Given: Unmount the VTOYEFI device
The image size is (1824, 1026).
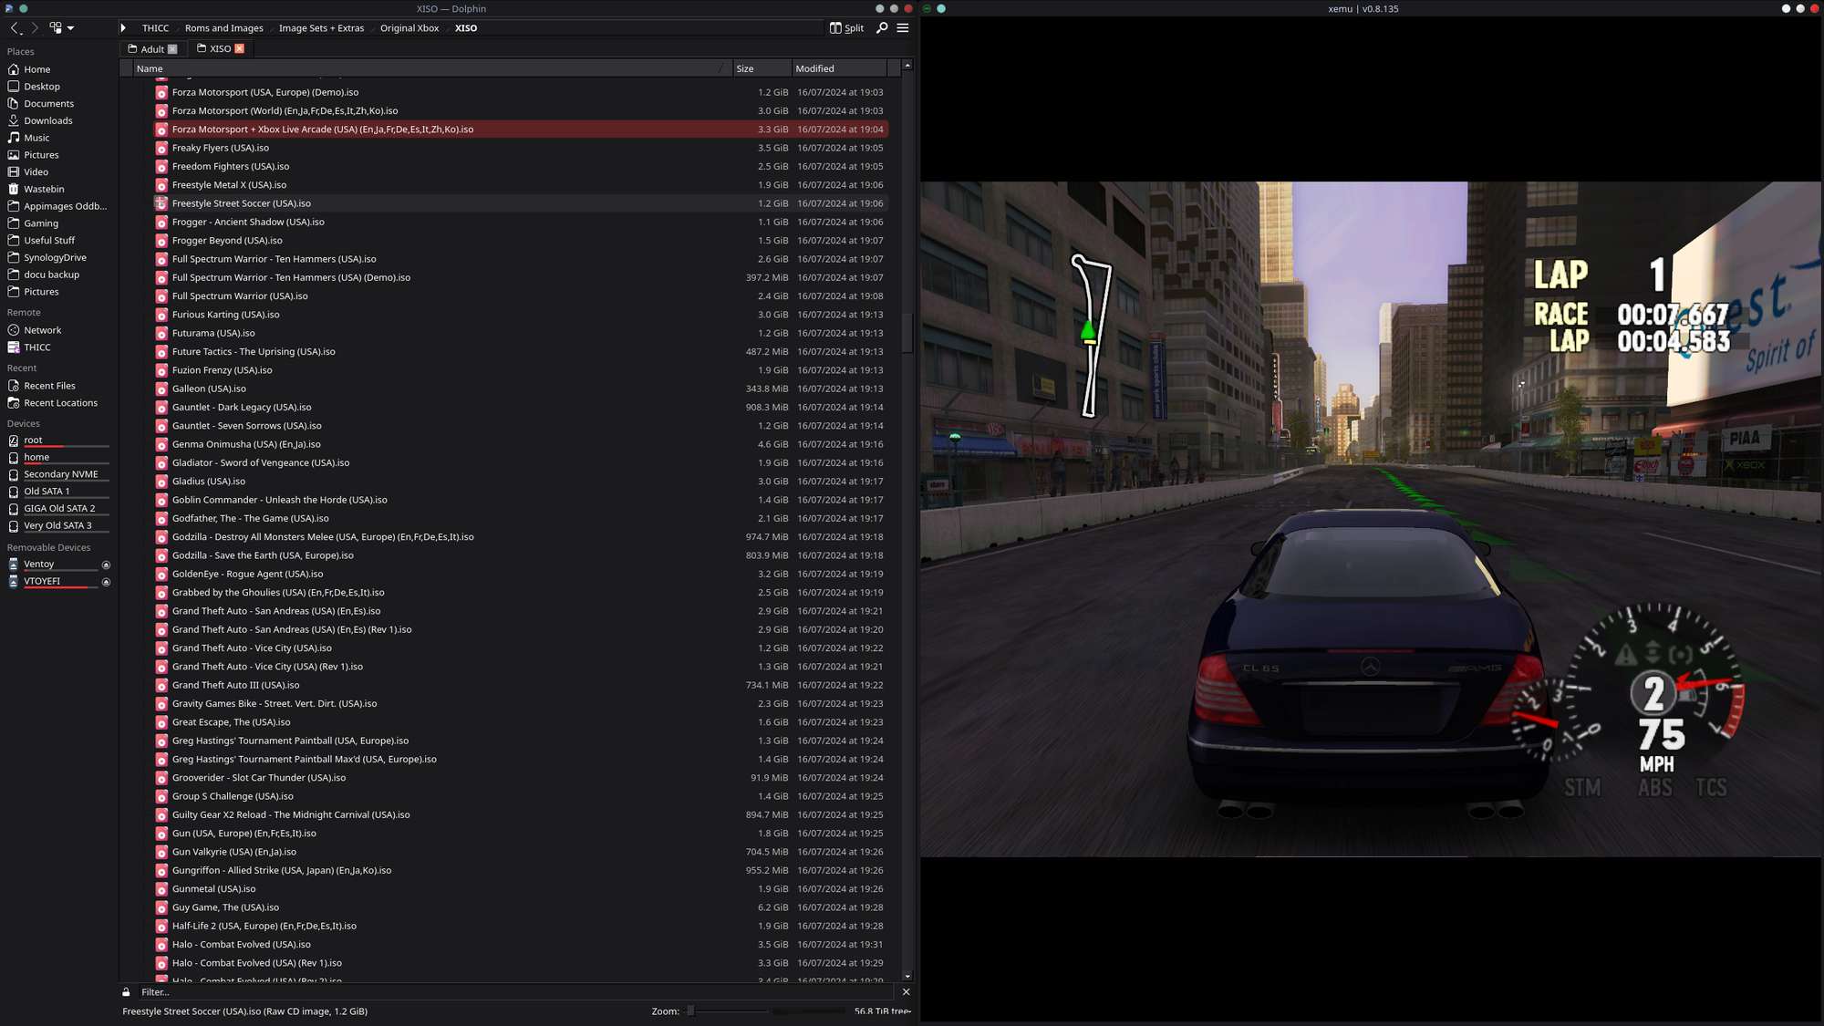Looking at the screenshot, I should pyautogui.click(x=106, y=582).
